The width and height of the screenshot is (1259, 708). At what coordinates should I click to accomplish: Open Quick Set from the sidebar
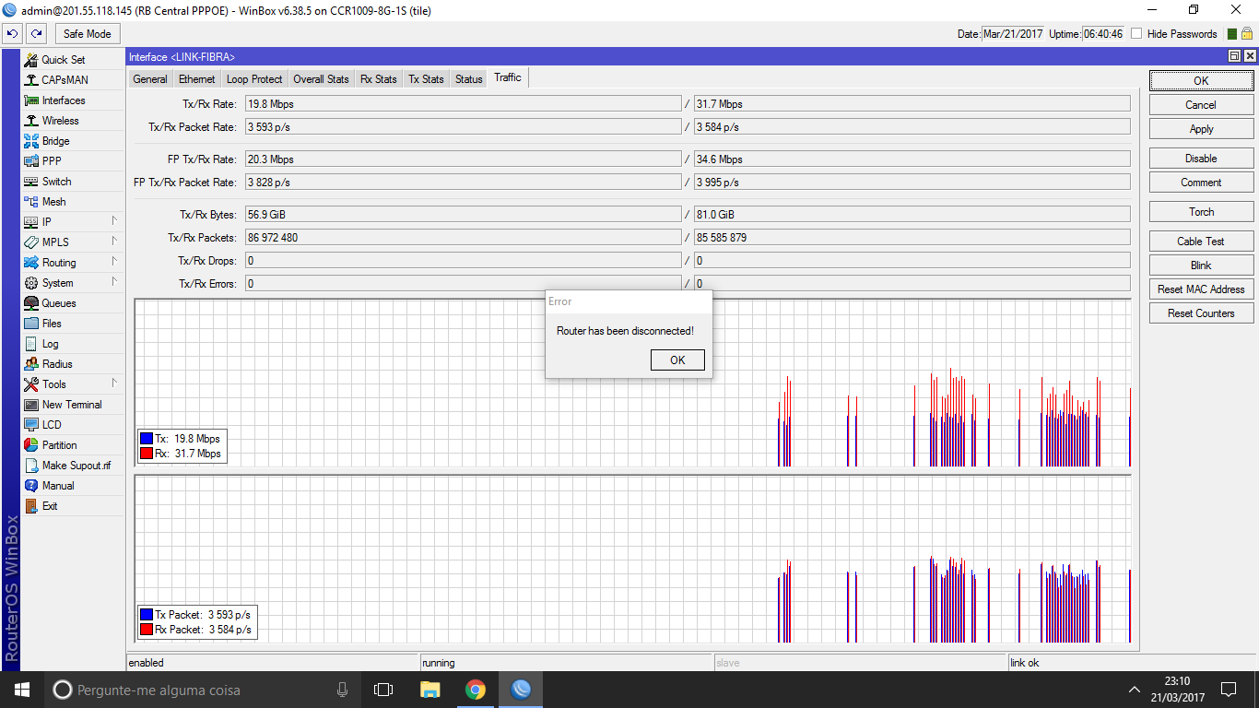pyautogui.click(x=63, y=60)
